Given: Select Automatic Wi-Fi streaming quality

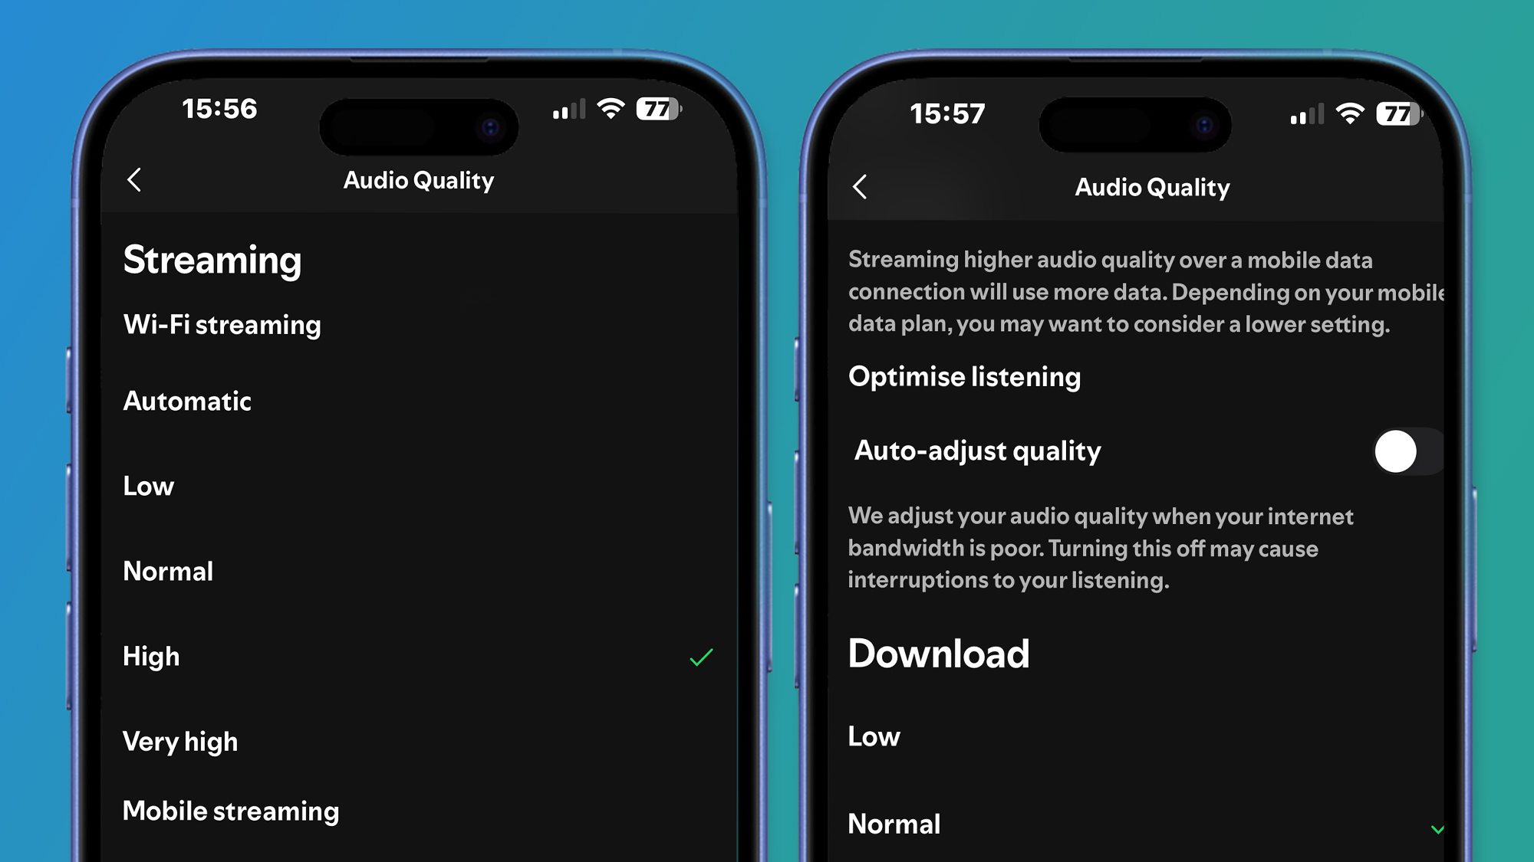Looking at the screenshot, I should click(186, 400).
